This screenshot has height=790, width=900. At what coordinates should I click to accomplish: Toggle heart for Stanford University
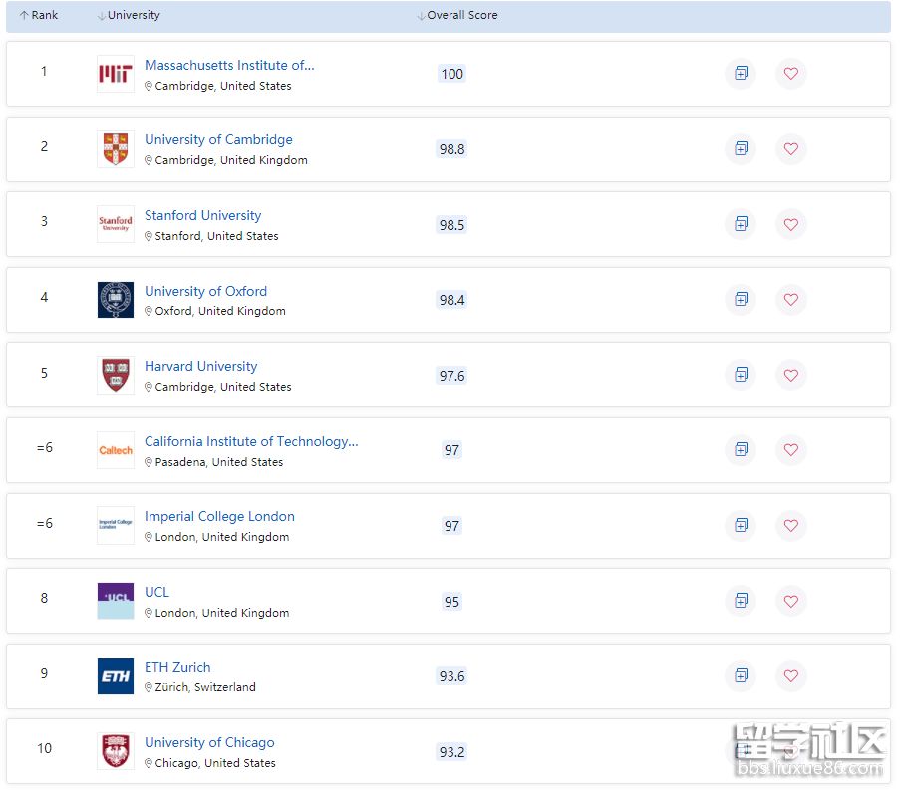790,225
